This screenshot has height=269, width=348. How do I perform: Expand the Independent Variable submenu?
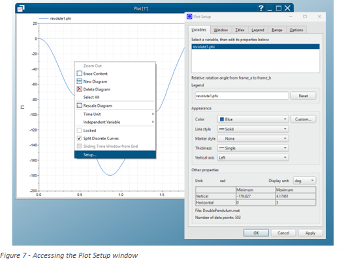[115, 122]
